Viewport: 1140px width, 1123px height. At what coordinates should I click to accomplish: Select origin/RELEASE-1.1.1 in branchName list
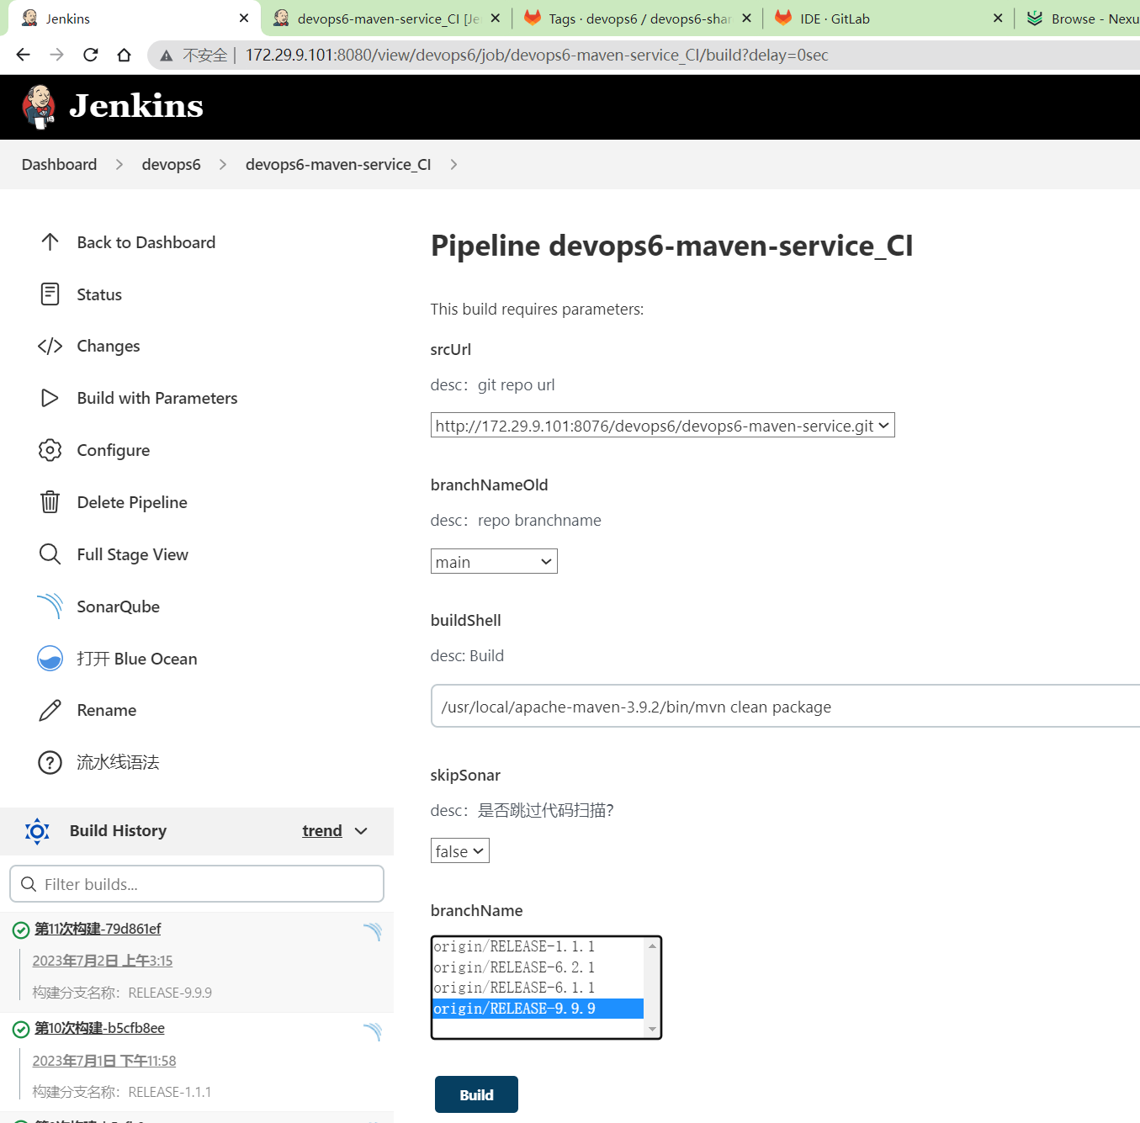pos(538,946)
